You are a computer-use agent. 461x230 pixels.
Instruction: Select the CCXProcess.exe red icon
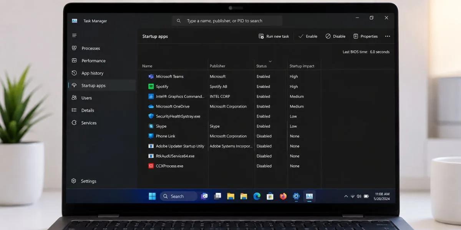pyautogui.click(x=151, y=166)
